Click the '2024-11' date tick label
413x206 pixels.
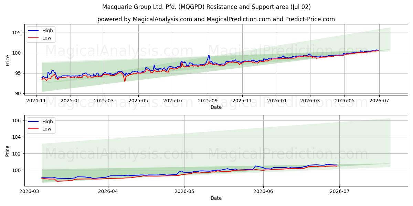[36, 100]
